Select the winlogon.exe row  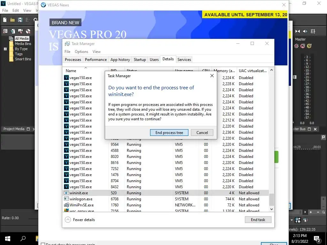166,199
